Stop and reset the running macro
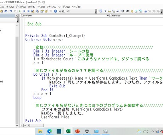 [x=28, y=11]
